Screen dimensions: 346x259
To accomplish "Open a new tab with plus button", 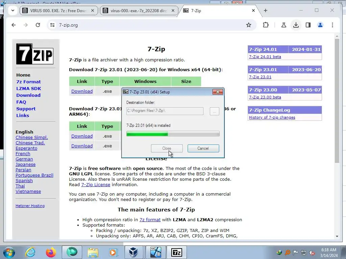I will [266, 10].
